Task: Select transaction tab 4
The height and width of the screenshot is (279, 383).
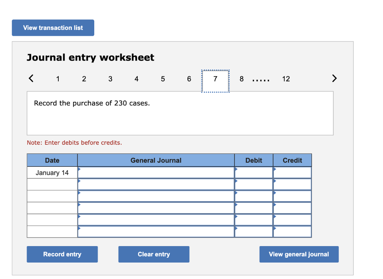Action: 137,79
